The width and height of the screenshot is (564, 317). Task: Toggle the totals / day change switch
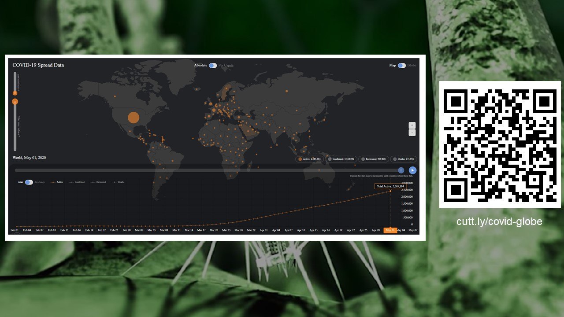pos(29,182)
